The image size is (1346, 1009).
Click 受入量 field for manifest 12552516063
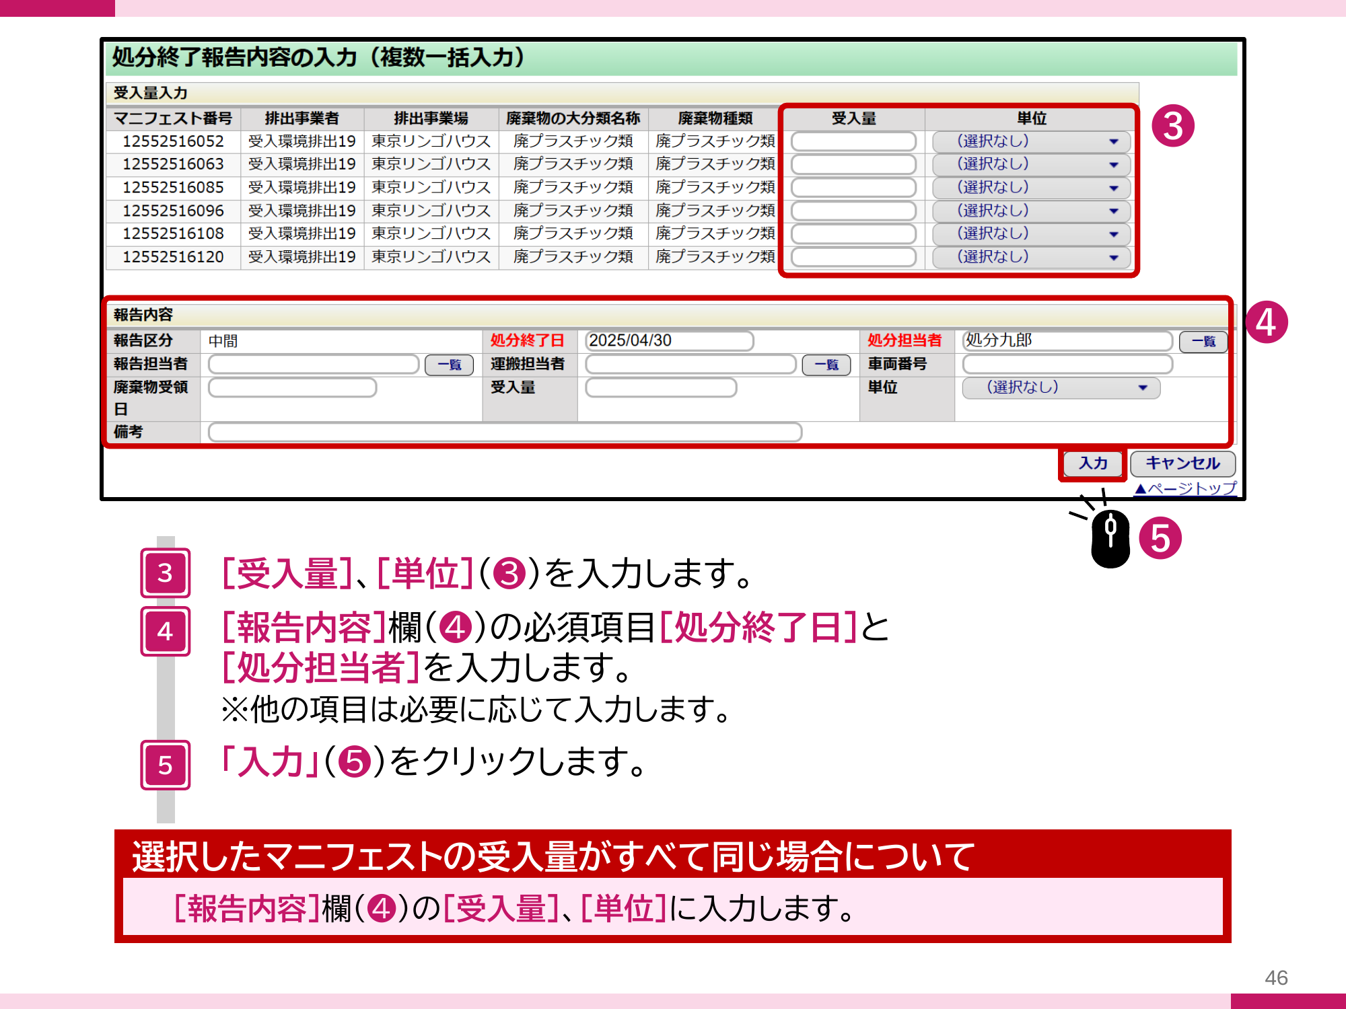click(x=853, y=164)
